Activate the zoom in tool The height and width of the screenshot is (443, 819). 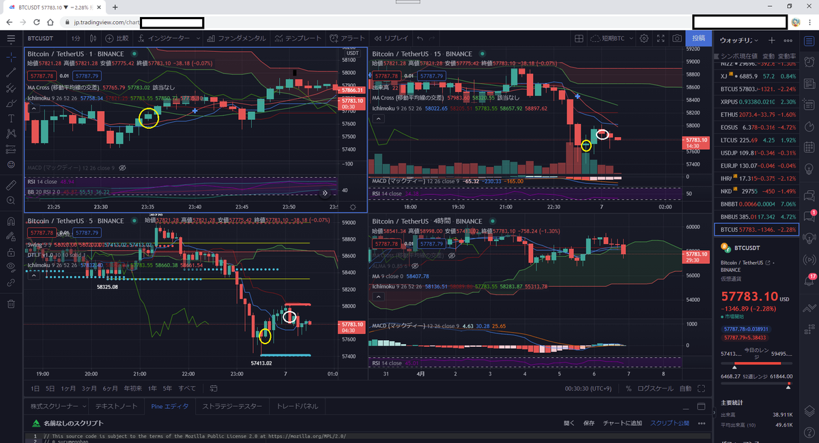(x=11, y=201)
